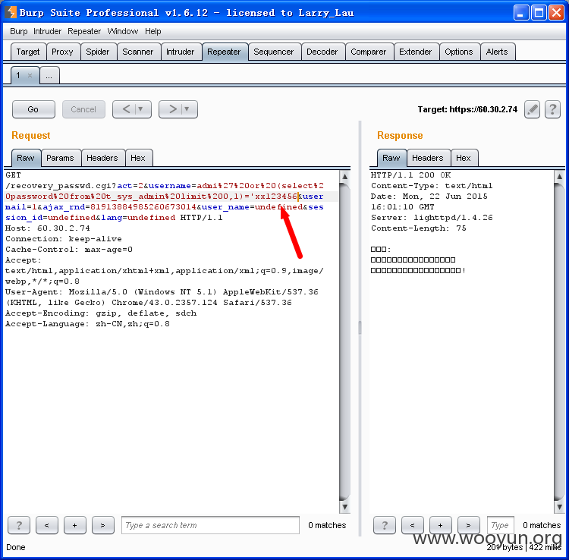Switch to the Decoder tab
The width and height of the screenshot is (569, 560).
point(322,52)
